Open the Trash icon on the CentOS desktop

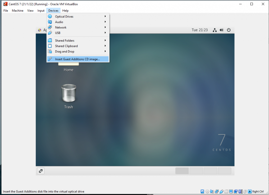pos(69,93)
